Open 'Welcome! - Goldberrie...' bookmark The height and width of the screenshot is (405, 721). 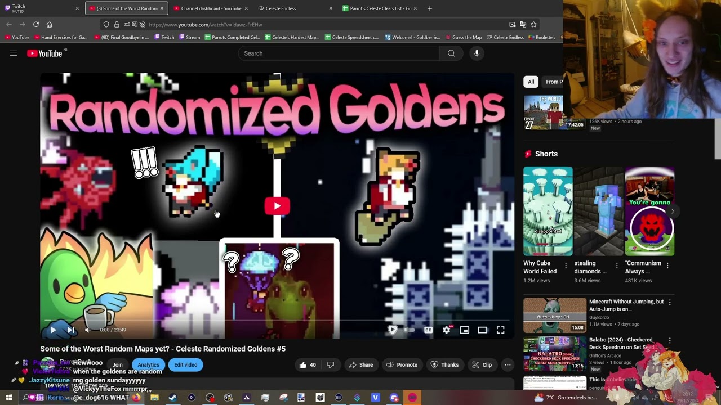tap(413, 38)
